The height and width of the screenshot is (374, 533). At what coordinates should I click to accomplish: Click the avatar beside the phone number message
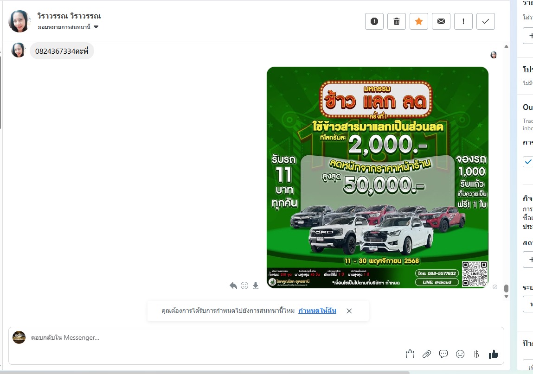(19, 50)
